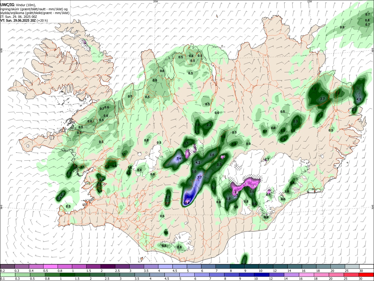Select the 7.7 precipitation value on the map
Viewport: 374px width, 281px height.
(x=200, y=177)
